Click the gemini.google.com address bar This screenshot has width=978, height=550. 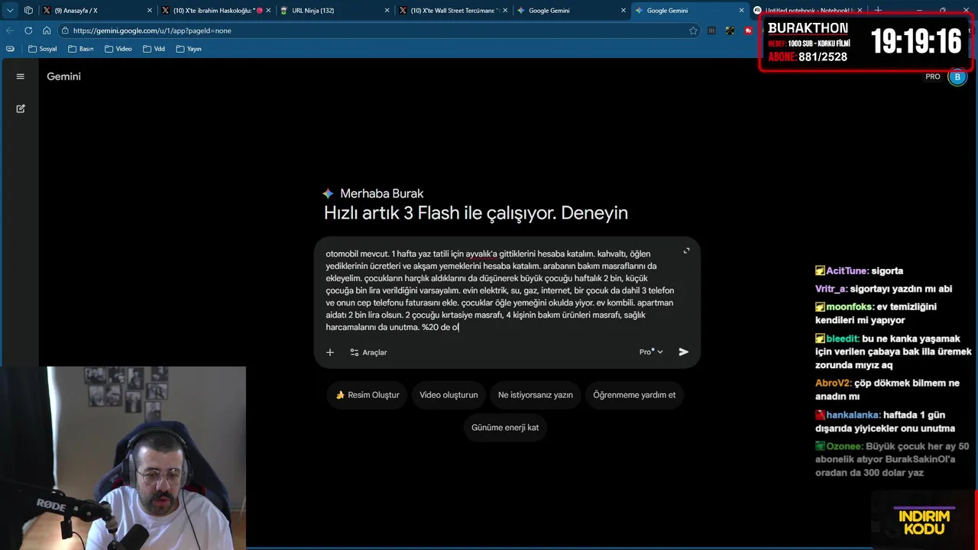click(x=380, y=31)
